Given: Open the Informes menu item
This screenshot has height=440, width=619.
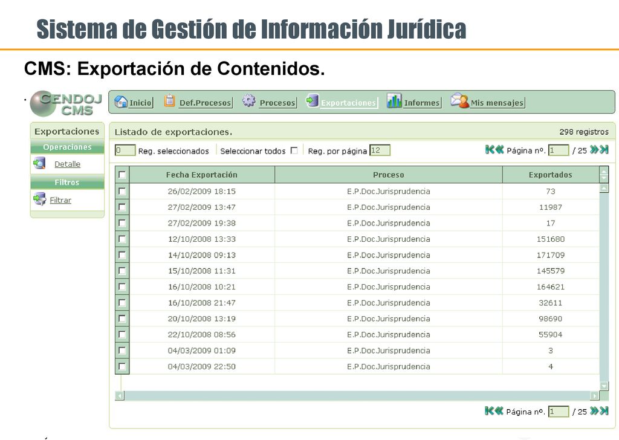Looking at the screenshot, I should [x=421, y=103].
